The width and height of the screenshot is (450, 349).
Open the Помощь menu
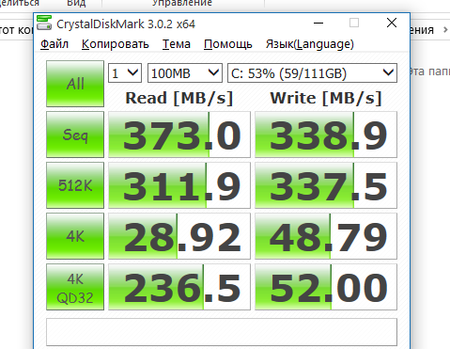tap(228, 44)
